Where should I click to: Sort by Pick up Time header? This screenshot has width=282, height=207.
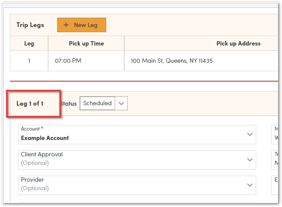pos(86,43)
